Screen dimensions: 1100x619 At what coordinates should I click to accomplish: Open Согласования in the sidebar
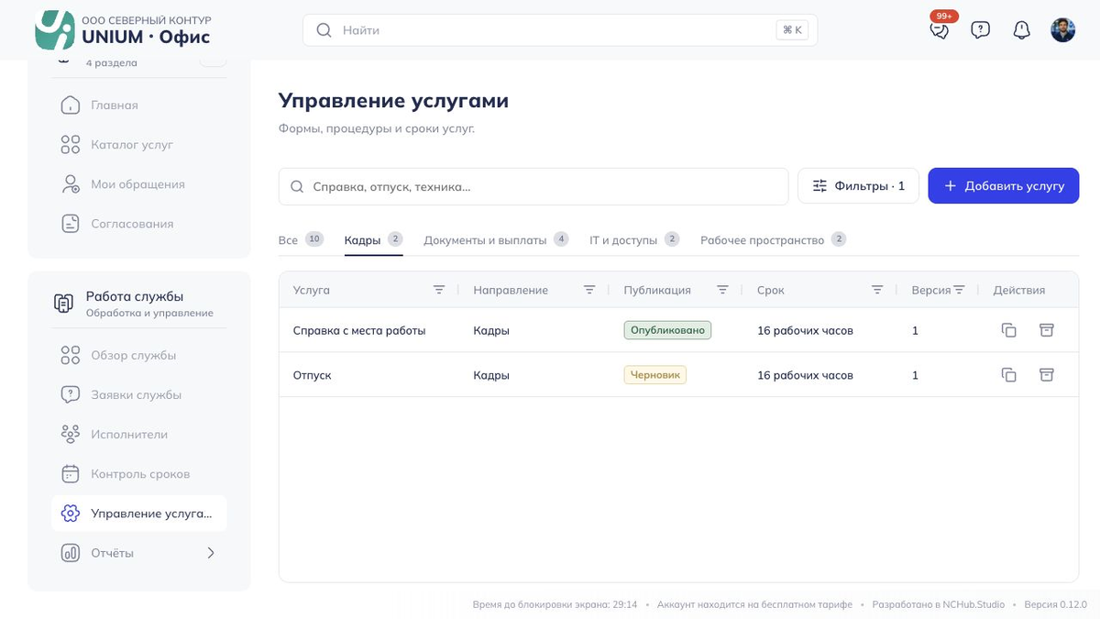[138, 224]
